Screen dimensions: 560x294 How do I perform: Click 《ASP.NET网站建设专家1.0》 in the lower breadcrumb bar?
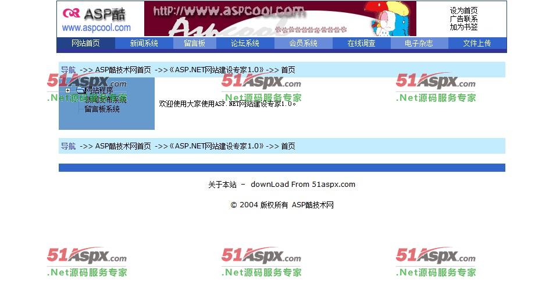[x=217, y=146]
